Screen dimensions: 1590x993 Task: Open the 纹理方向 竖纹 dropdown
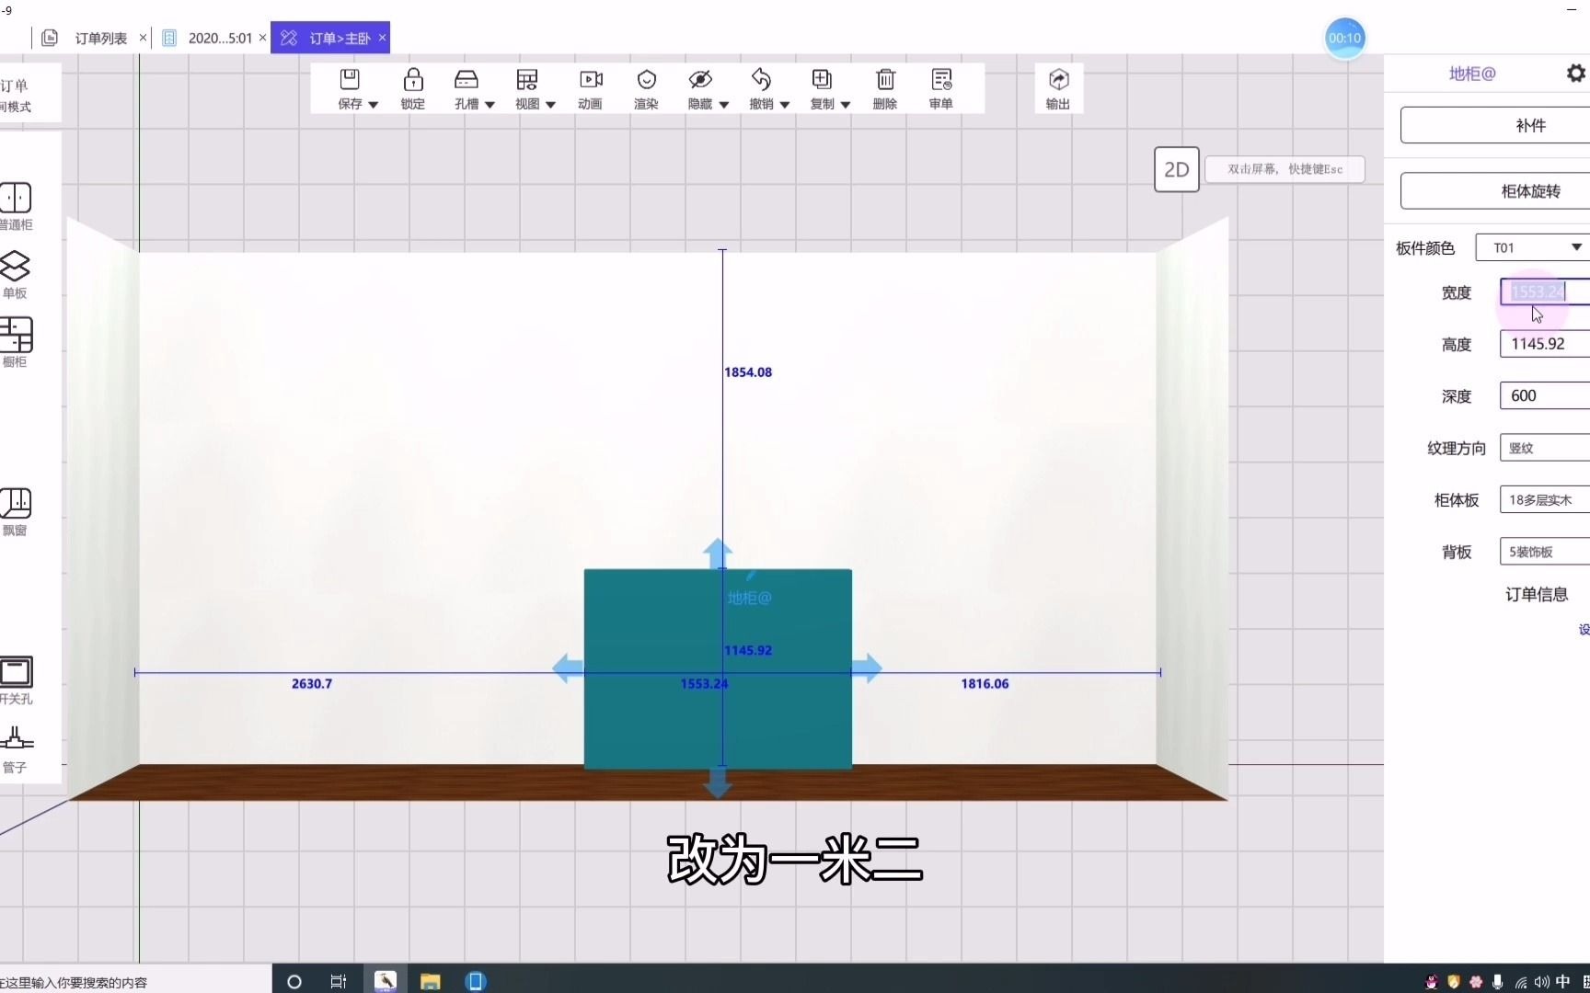click(1545, 448)
